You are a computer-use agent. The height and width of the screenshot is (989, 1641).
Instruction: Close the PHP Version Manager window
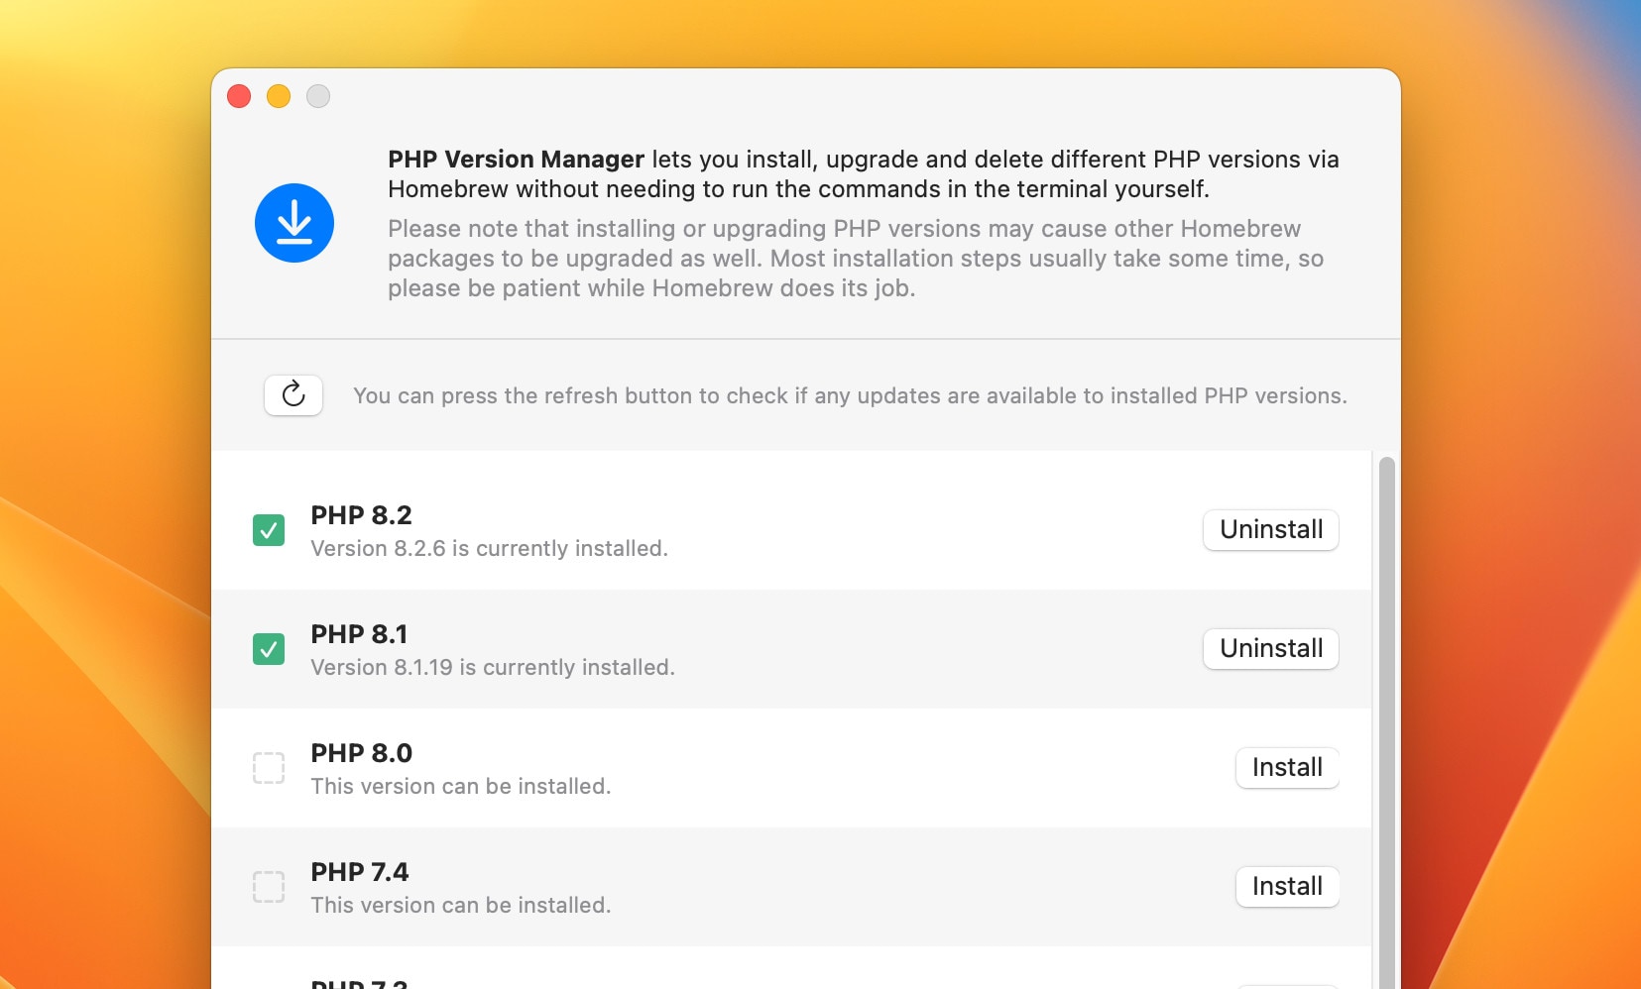coord(239,96)
